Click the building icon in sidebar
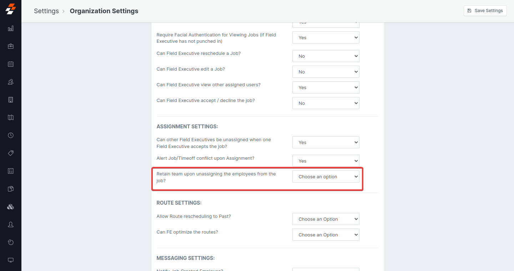Screen dimensions: 514x271 point(11,100)
